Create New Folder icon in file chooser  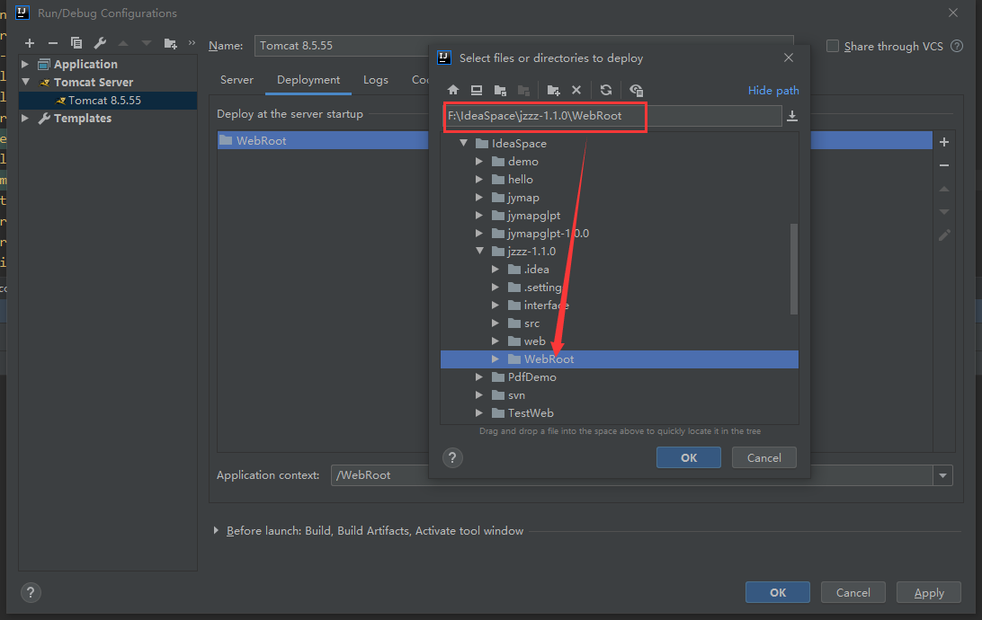pyautogui.click(x=553, y=90)
